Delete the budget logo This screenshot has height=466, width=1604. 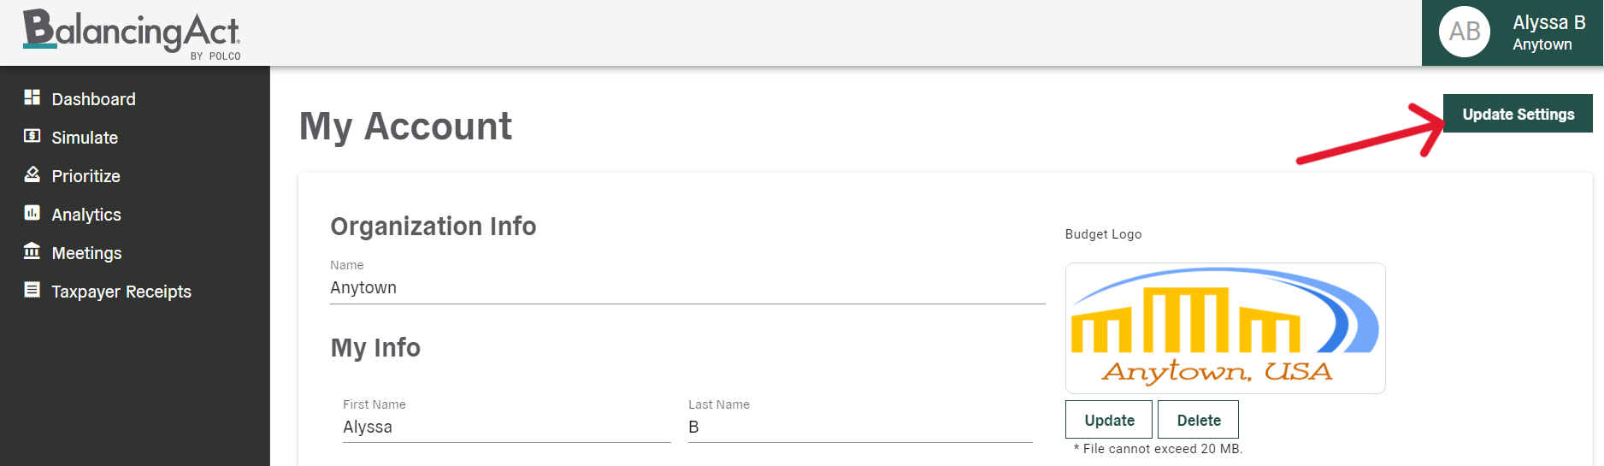pyautogui.click(x=1198, y=420)
